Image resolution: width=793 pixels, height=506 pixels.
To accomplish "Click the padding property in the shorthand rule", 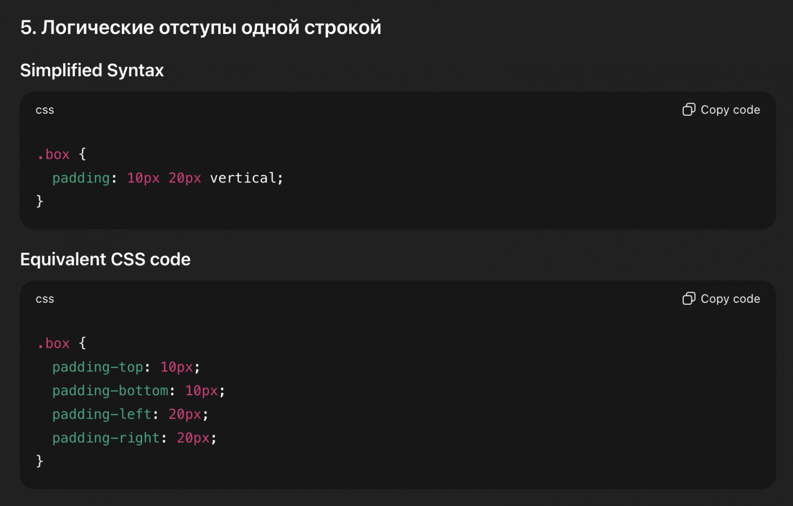I will [x=81, y=178].
